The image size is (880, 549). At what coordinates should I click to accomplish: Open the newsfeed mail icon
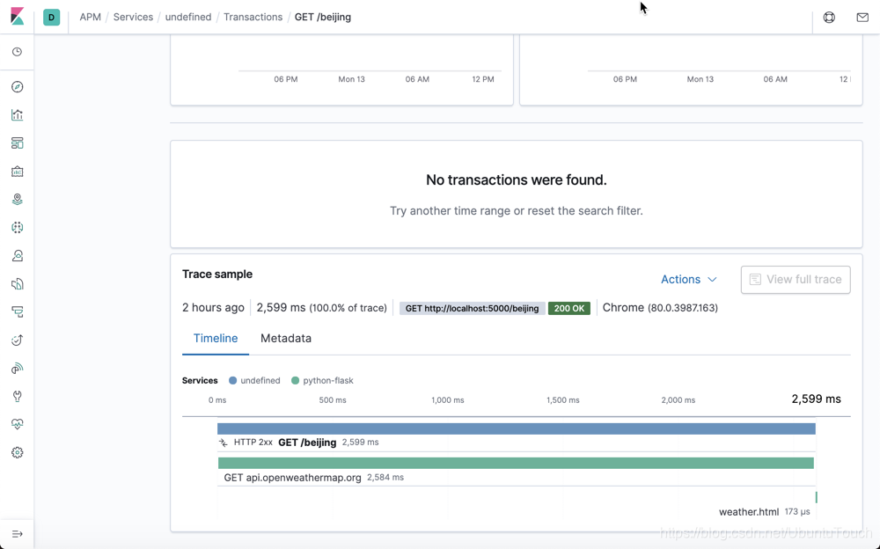tap(862, 18)
